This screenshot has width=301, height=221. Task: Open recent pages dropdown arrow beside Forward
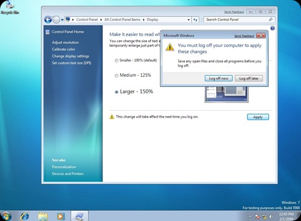tap(62, 20)
